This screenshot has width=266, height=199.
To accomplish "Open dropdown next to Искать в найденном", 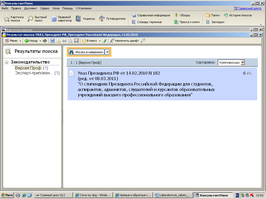I will [x=107, y=52].
